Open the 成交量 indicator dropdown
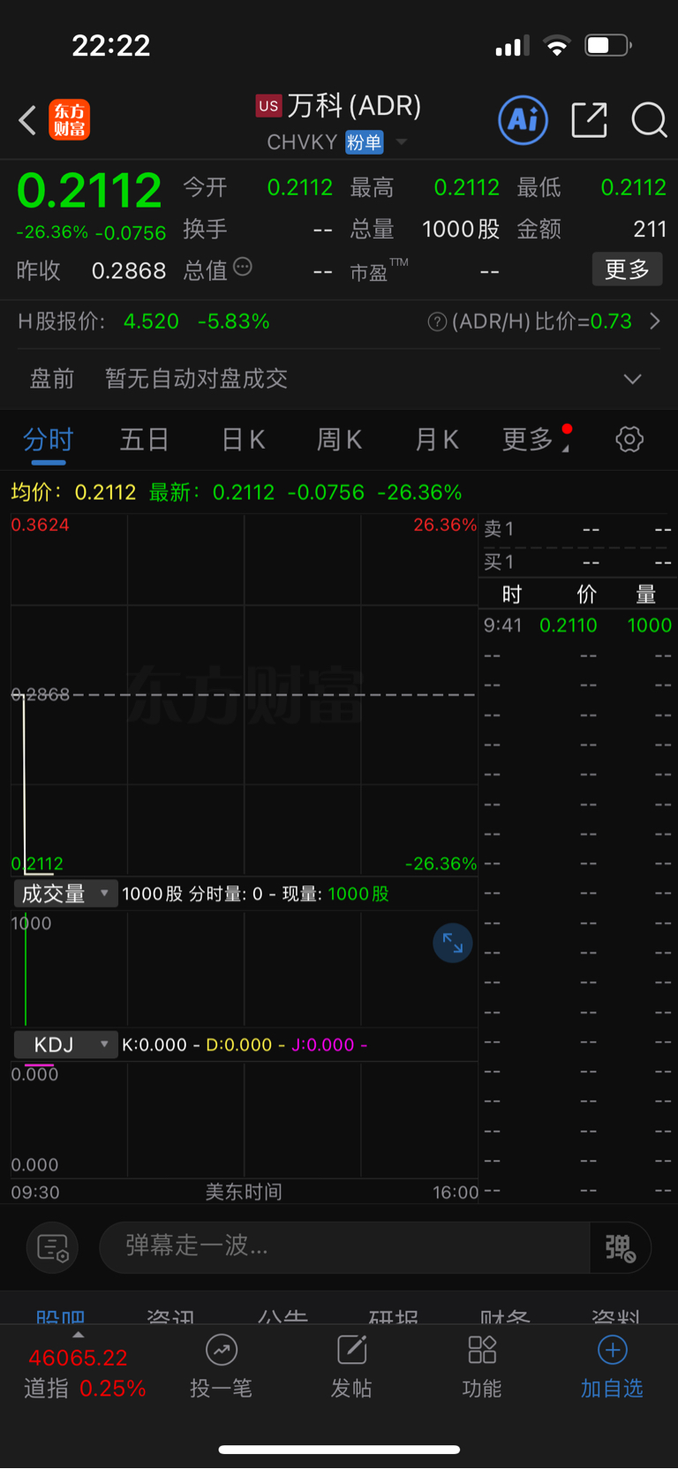This screenshot has height=1469, width=678. [65, 894]
